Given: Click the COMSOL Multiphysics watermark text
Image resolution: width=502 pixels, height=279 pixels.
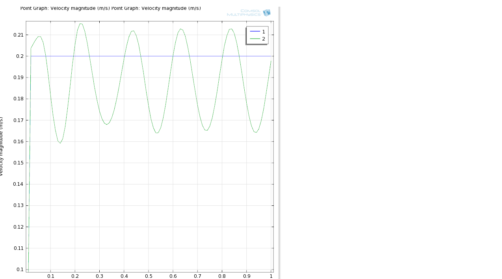Looking at the screenshot, I should [244, 13].
